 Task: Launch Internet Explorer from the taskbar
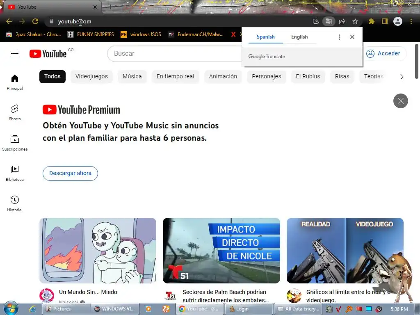pos(32,309)
